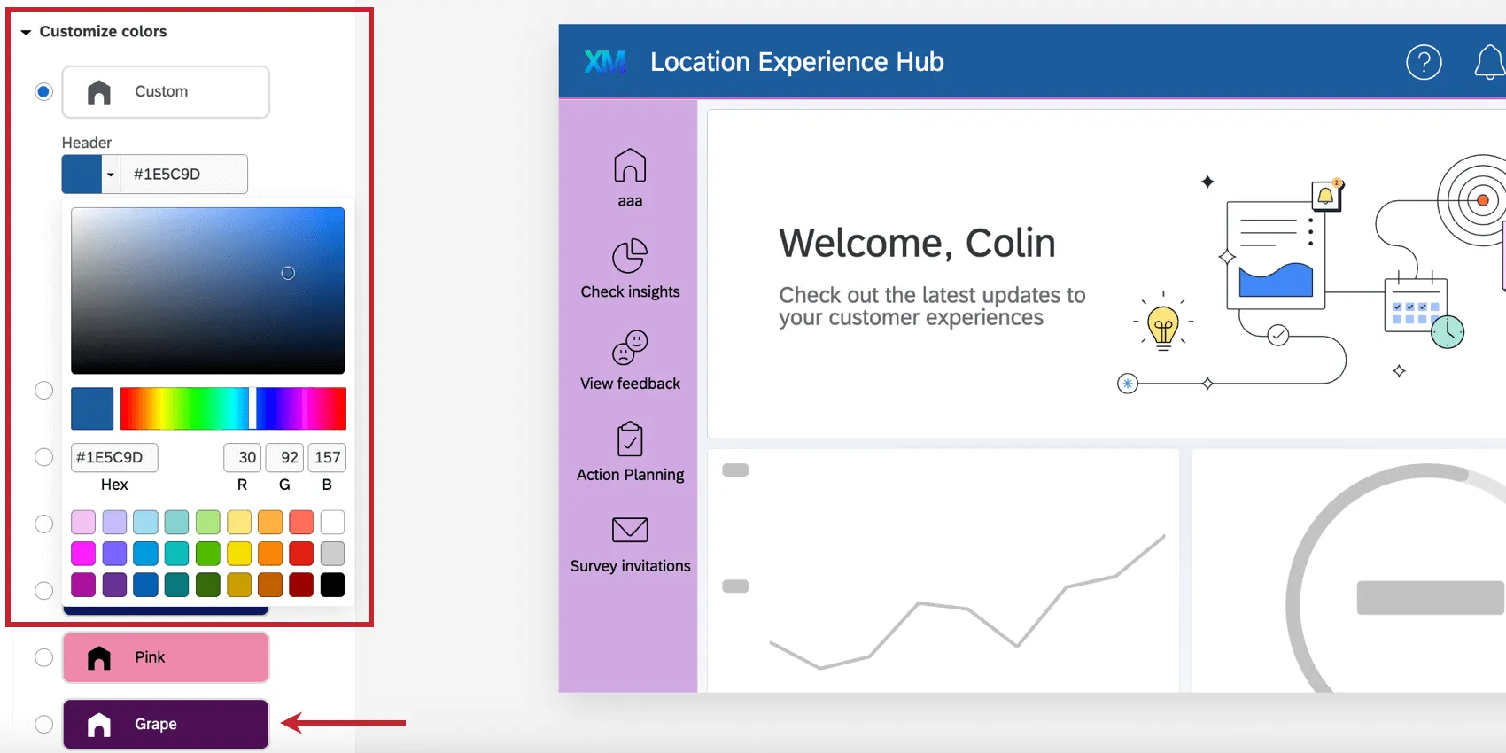The height and width of the screenshot is (753, 1506).
Task: Click the XM logo in header
Action: pyautogui.click(x=605, y=62)
